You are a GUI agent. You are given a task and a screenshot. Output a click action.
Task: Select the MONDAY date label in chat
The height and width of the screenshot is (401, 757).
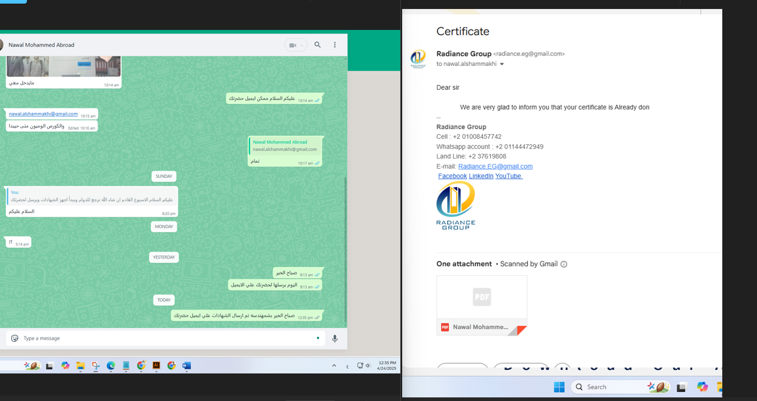164,227
